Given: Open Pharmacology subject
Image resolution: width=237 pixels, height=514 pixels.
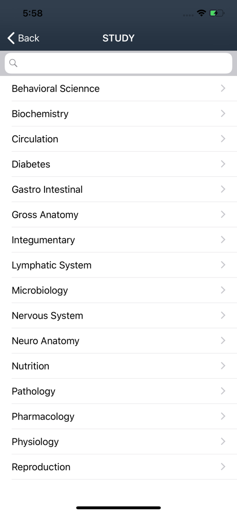Looking at the screenshot, I should [x=118, y=416].
